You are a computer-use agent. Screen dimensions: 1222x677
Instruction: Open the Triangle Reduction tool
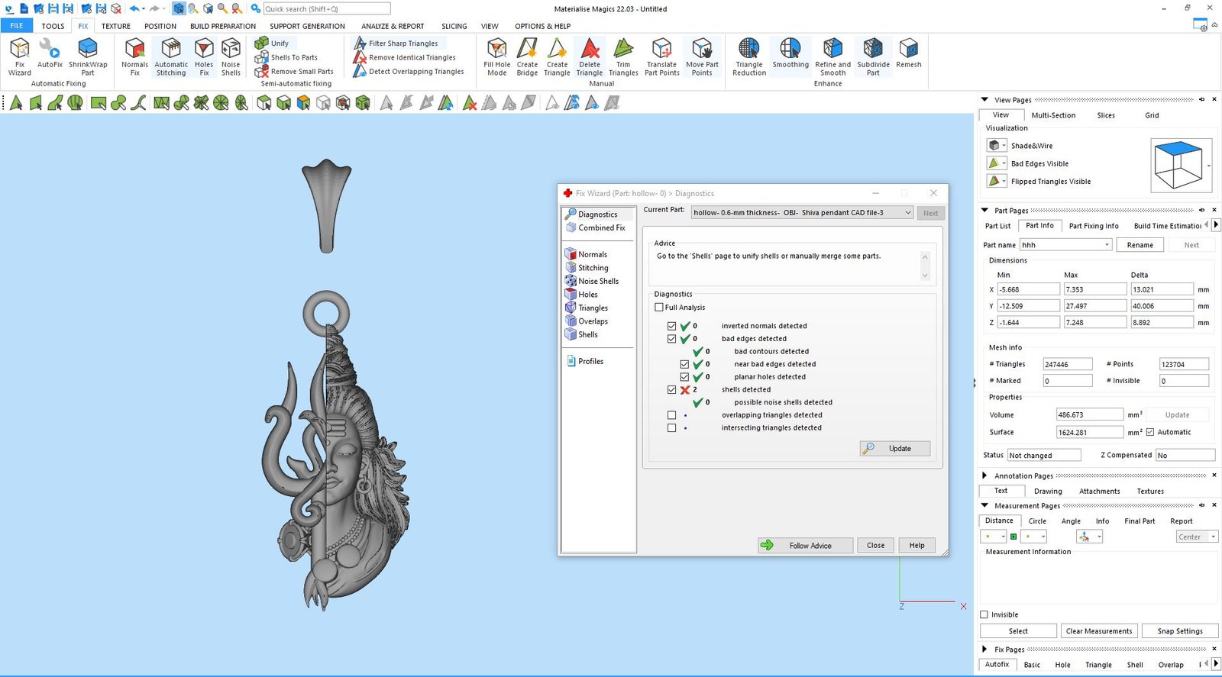[748, 56]
